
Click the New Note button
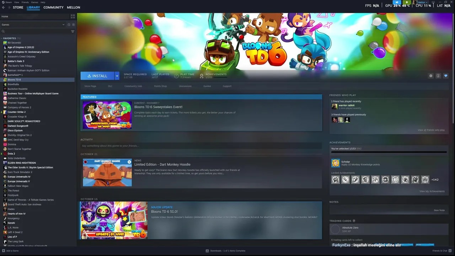coord(439,210)
